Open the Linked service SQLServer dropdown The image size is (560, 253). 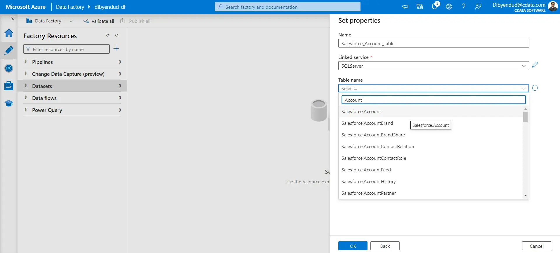click(433, 66)
